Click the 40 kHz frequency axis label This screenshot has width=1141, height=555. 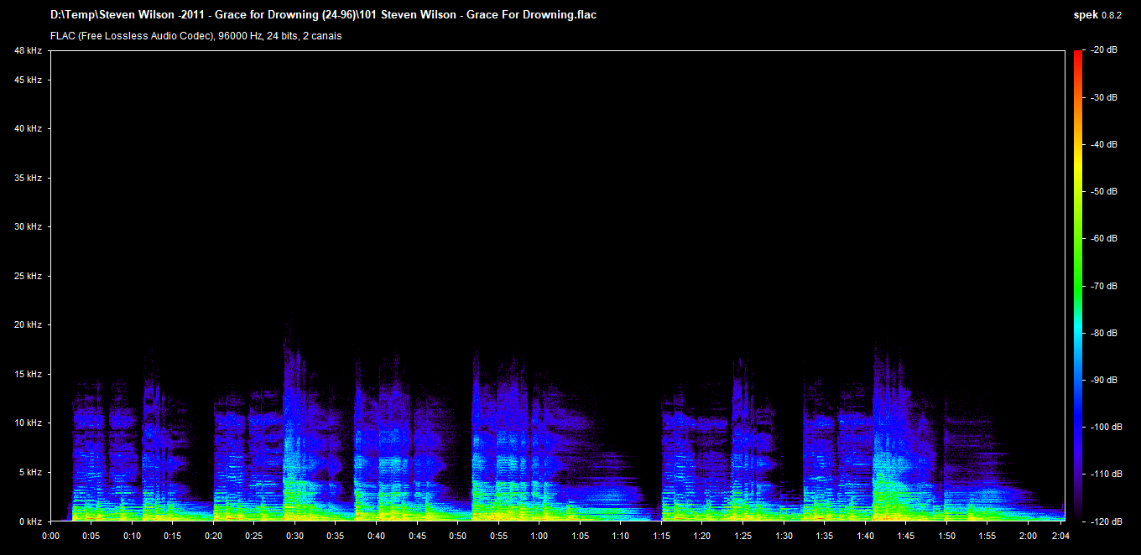(28, 129)
